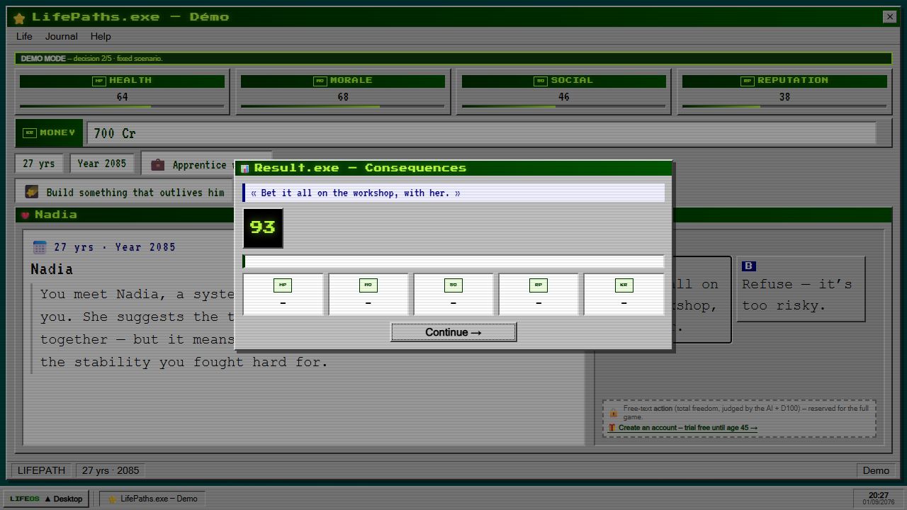Click the 700 Cr money field
This screenshot has width=907, height=510.
[x=482, y=133]
